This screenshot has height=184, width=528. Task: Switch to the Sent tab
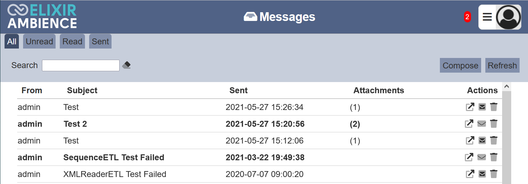point(100,42)
